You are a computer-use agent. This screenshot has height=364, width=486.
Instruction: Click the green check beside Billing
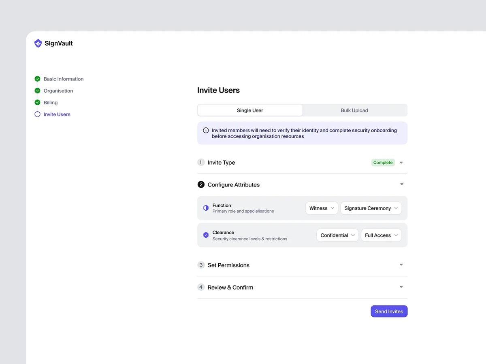(37, 102)
